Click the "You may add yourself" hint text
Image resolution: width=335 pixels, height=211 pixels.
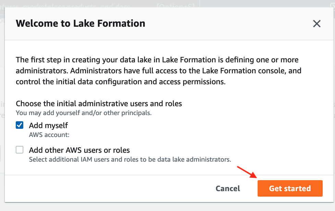pos(84,112)
